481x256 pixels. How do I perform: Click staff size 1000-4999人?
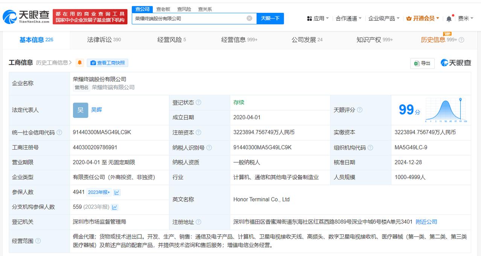pos(410,177)
